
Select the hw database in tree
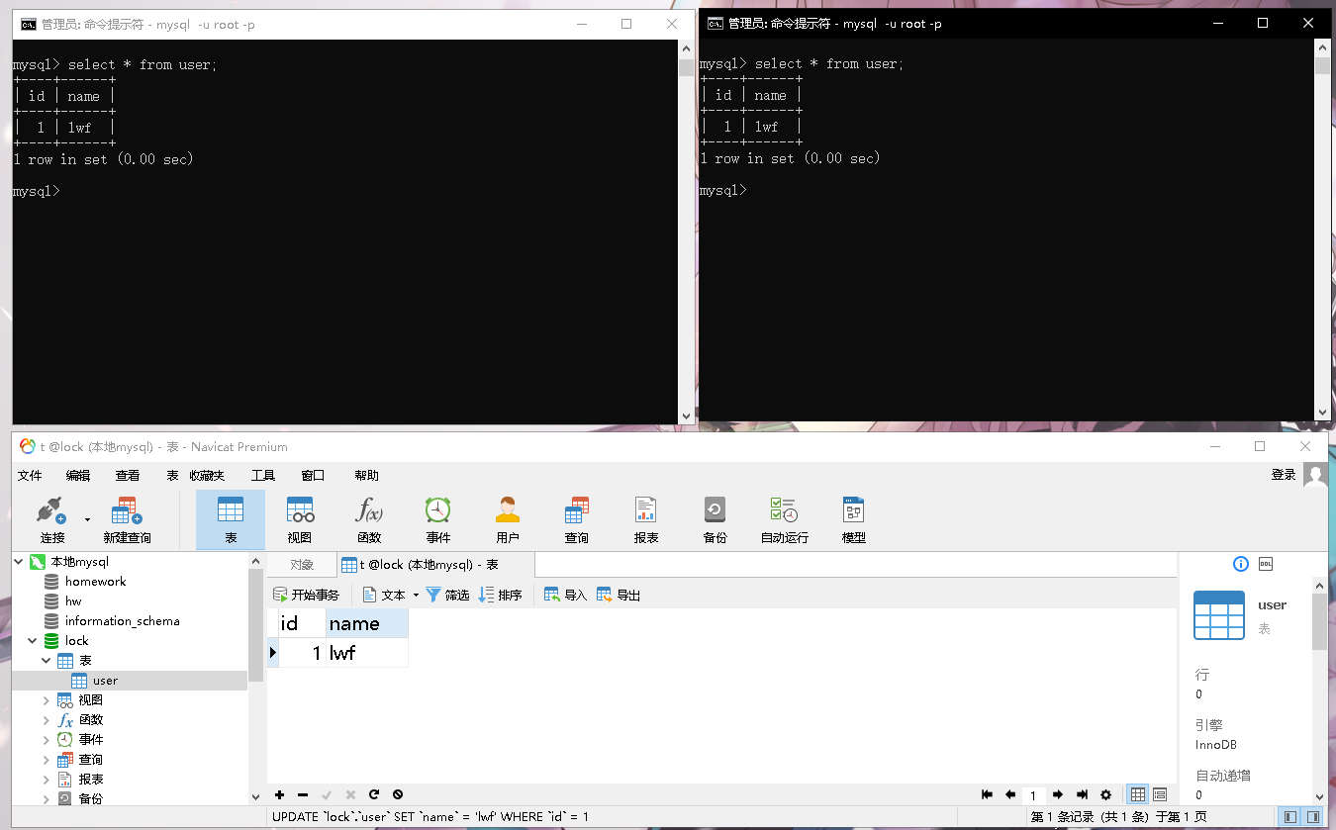(73, 600)
